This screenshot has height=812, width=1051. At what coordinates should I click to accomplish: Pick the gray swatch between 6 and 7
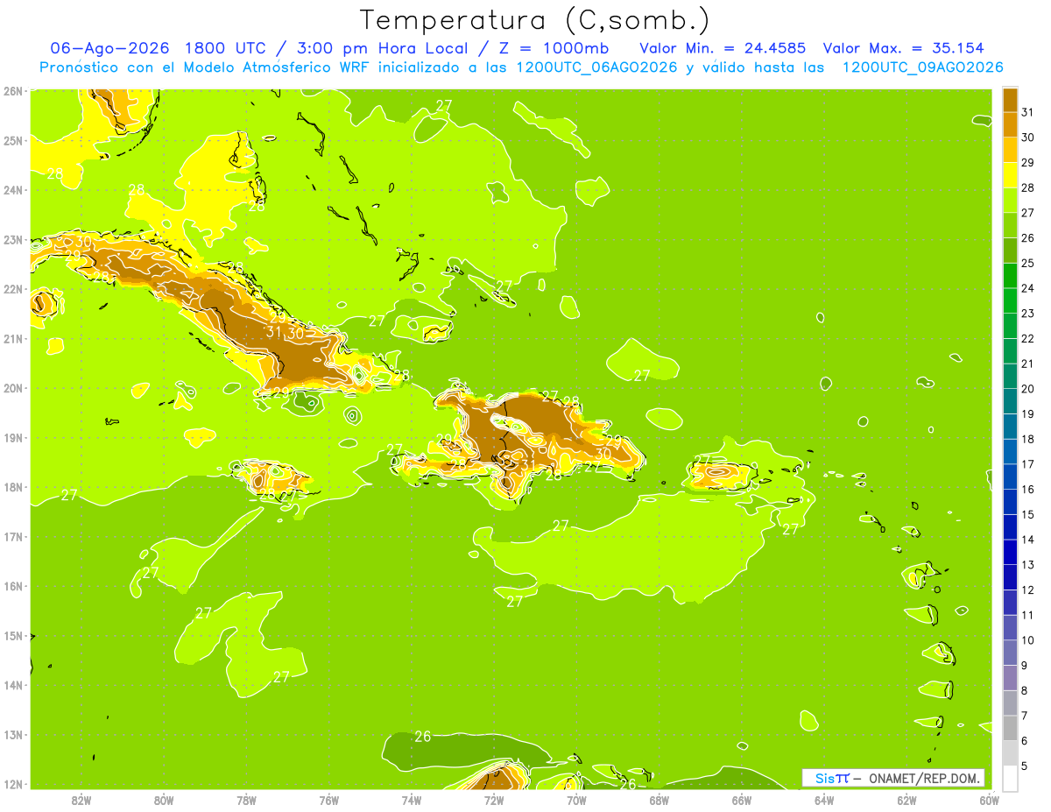(1010, 729)
